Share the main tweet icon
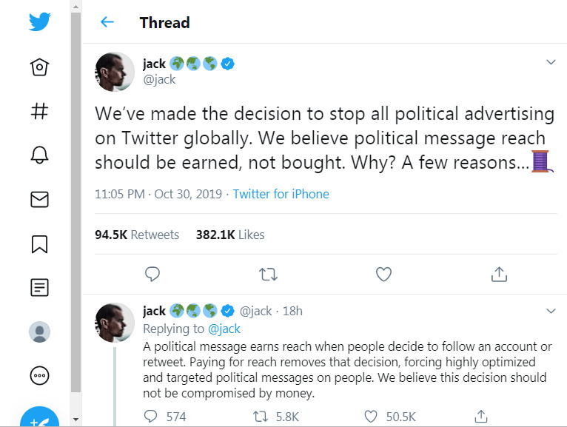567x427 pixels. [499, 275]
